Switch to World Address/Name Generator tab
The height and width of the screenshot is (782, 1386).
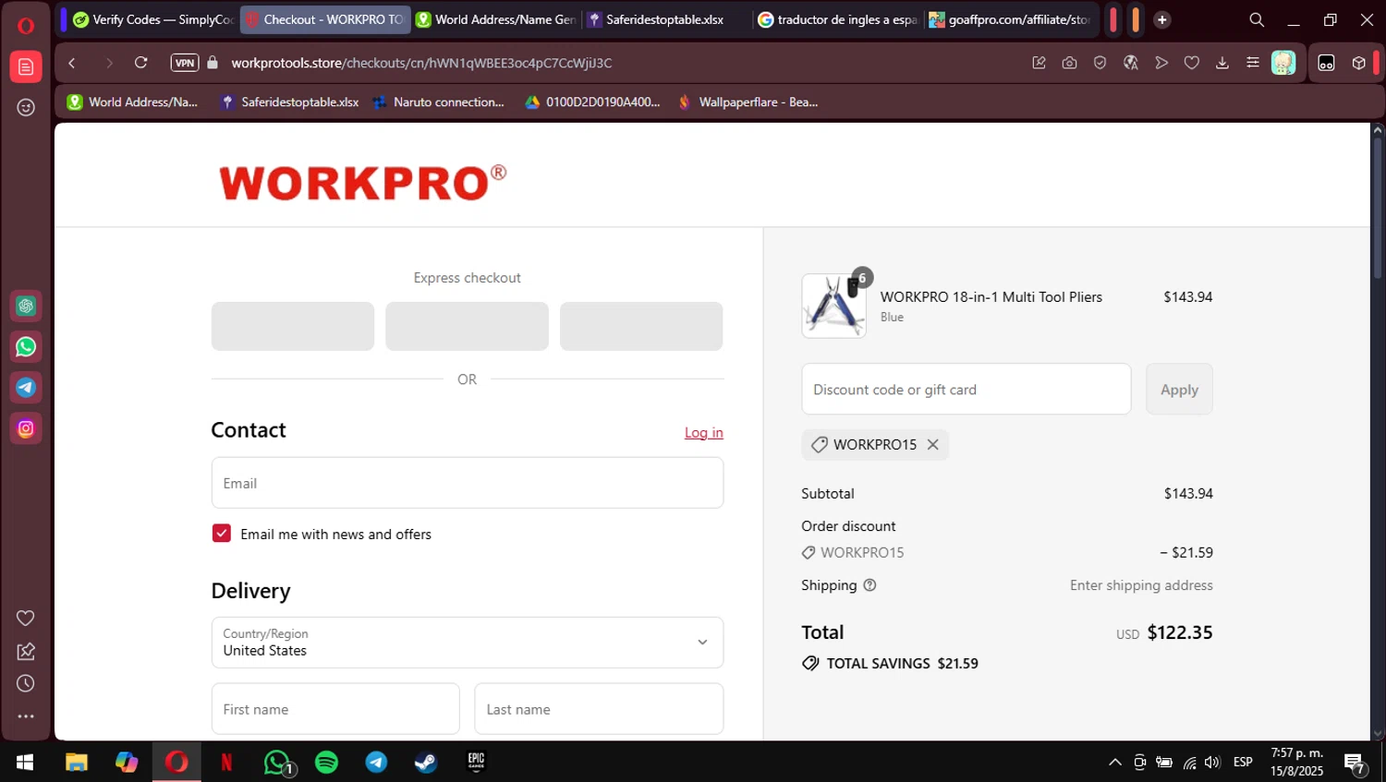pos(496,19)
